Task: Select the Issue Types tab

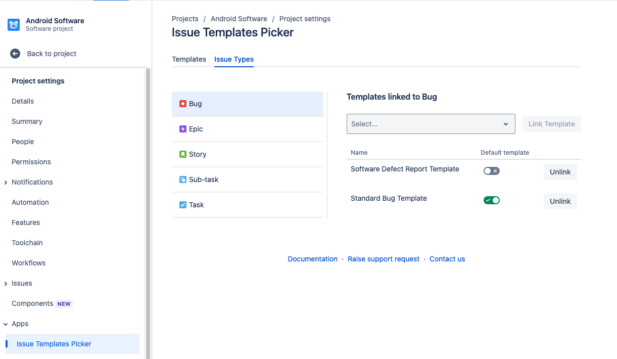Action: (x=234, y=59)
